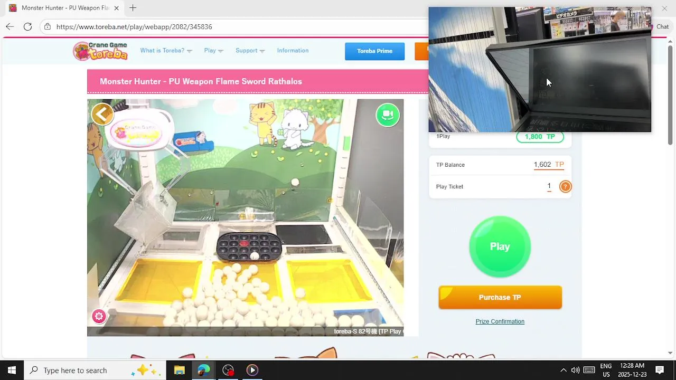Click the TP Balance value 1,602 TP

tap(549, 165)
